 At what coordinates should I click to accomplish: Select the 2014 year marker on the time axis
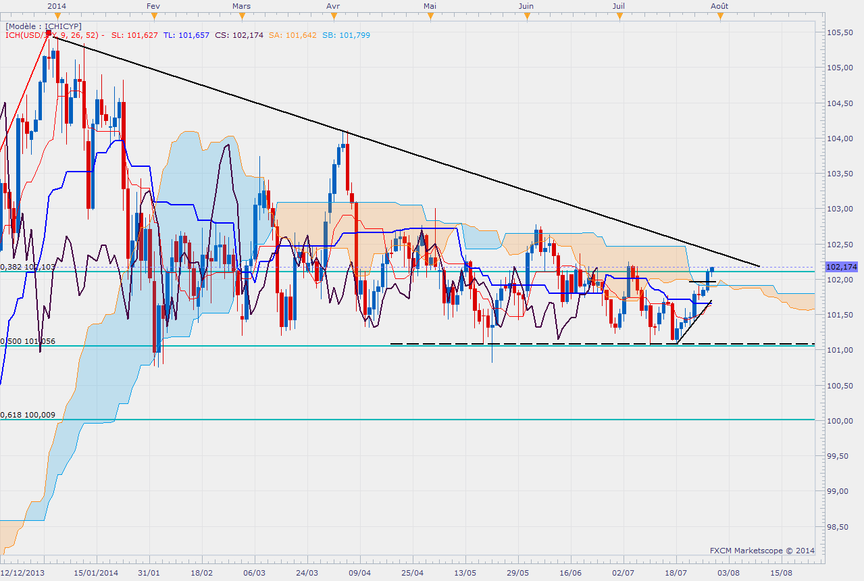[57, 6]
